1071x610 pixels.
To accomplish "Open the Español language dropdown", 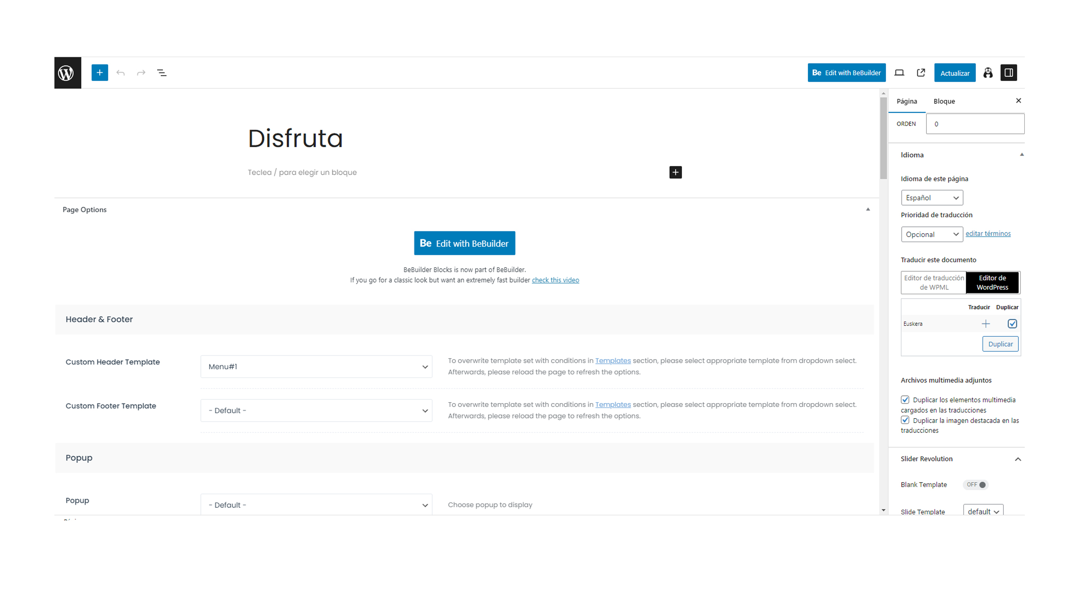I will click(932, 198).
